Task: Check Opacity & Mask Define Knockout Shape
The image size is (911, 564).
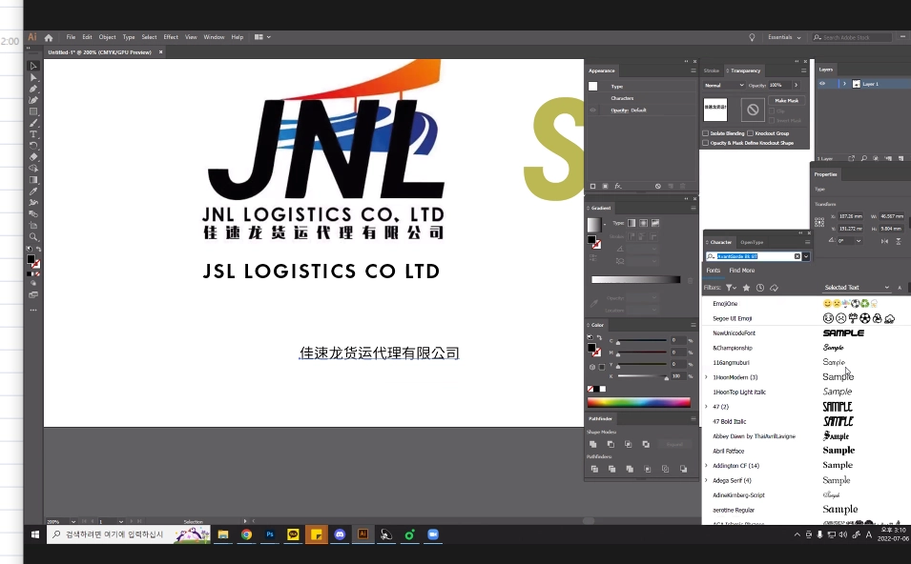Action: (x=705, y=143)
